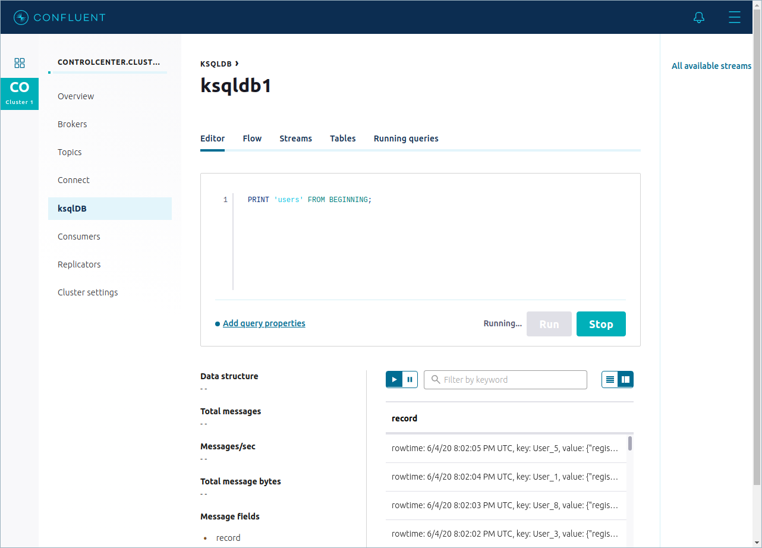Screen dimensions: 762x548
Task: Click the search magnifier in filter box
Action: click(x=436, y=379)
